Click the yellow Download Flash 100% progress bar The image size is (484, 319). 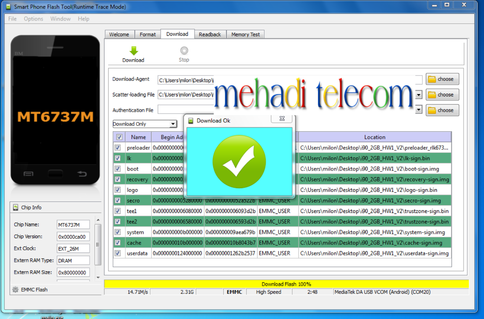click(x=286, y=284)
